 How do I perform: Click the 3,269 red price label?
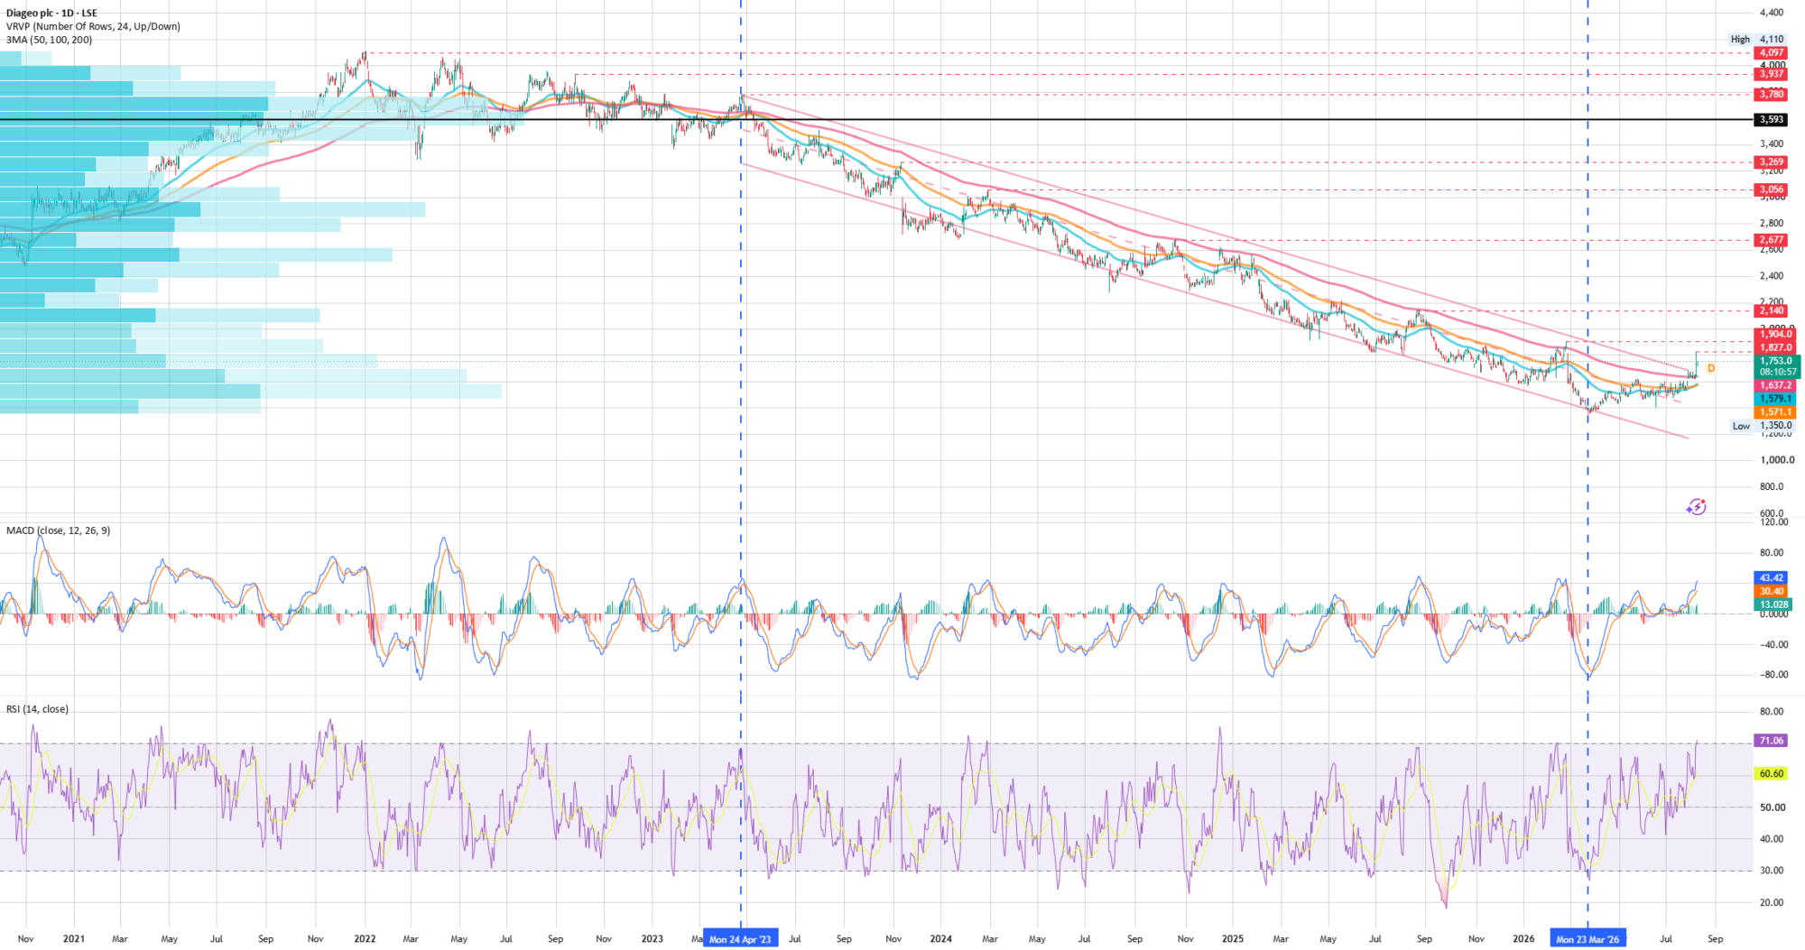click(1771, 162)
